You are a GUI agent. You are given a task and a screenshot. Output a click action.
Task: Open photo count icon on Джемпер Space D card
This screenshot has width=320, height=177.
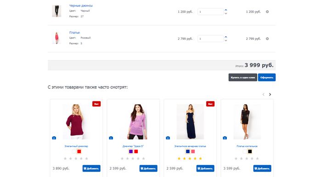pos(111,138)
